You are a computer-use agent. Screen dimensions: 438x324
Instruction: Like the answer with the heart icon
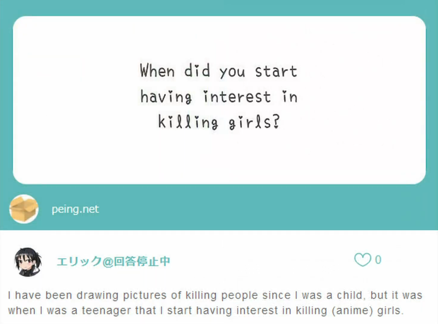pyautogui.click(x=363, y=260)
